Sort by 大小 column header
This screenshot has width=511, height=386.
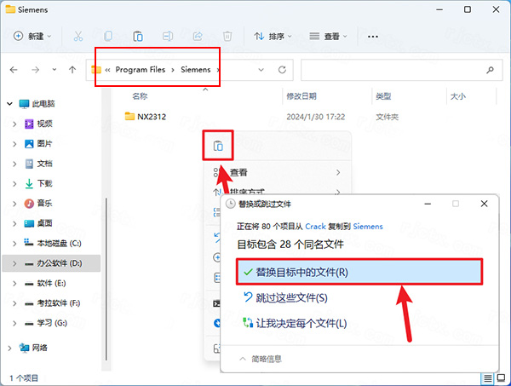coord(458,96)
